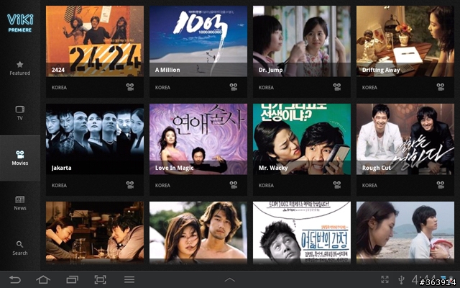The width and height of the screenshot is (460, 288).
Task: Open the Rough Cut movie poster
Action: click(405, 139)
